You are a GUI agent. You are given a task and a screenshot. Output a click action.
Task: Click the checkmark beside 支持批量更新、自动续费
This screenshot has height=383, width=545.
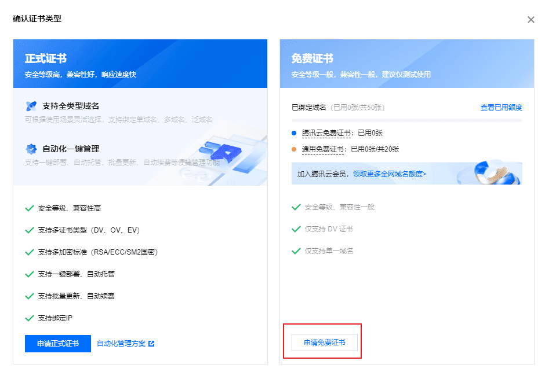[30, 296]
